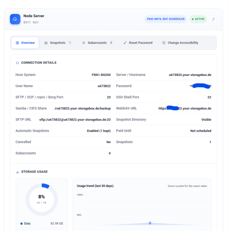Click the Snapshots count badge 1

tap(70, 43)
